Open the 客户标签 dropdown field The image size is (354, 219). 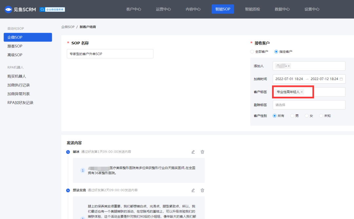[324, 92]
